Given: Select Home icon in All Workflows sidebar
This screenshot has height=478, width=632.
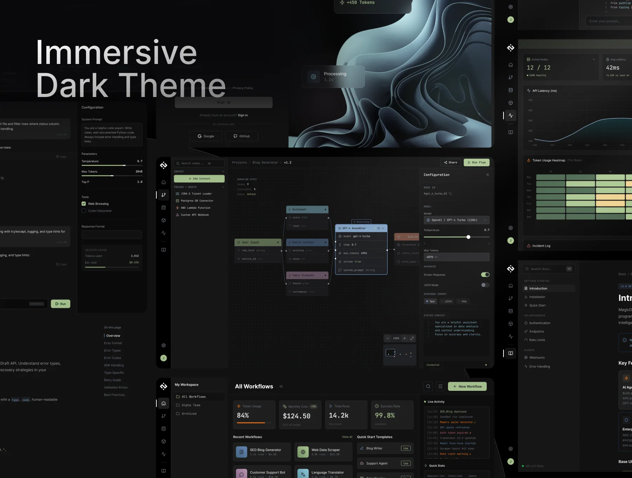Looking at the screenshot, I should pos(163,403).
